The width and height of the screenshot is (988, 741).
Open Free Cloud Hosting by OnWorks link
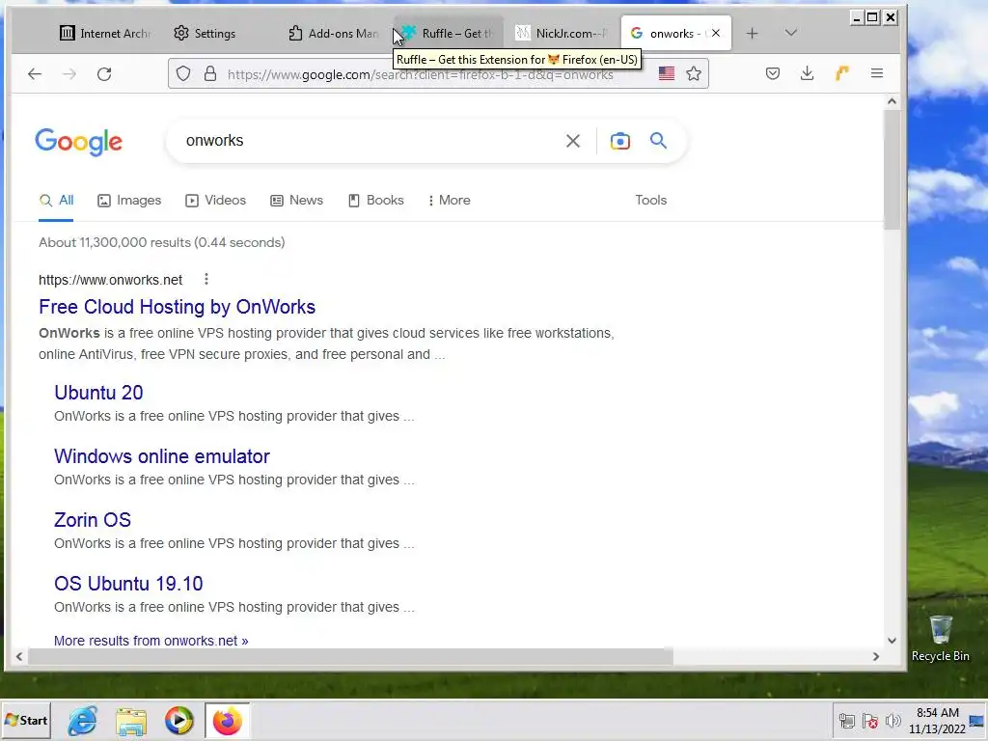178,307
